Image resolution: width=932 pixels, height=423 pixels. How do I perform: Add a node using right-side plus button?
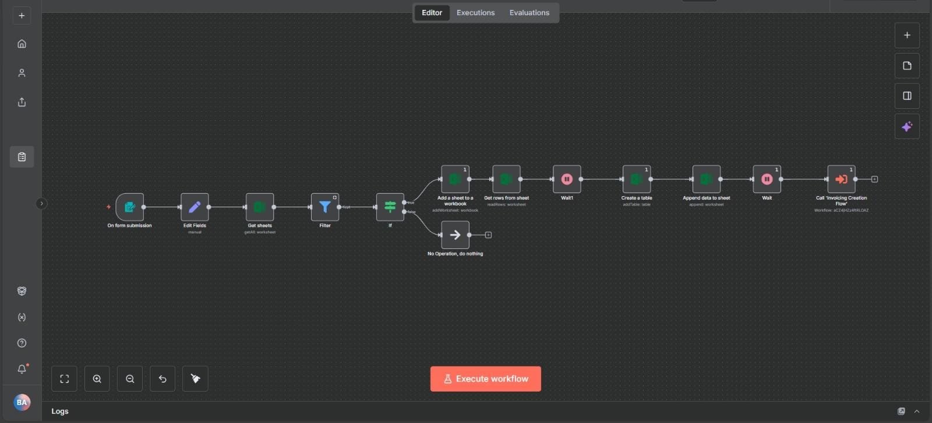pyautogui.click(x=907, y=35)
